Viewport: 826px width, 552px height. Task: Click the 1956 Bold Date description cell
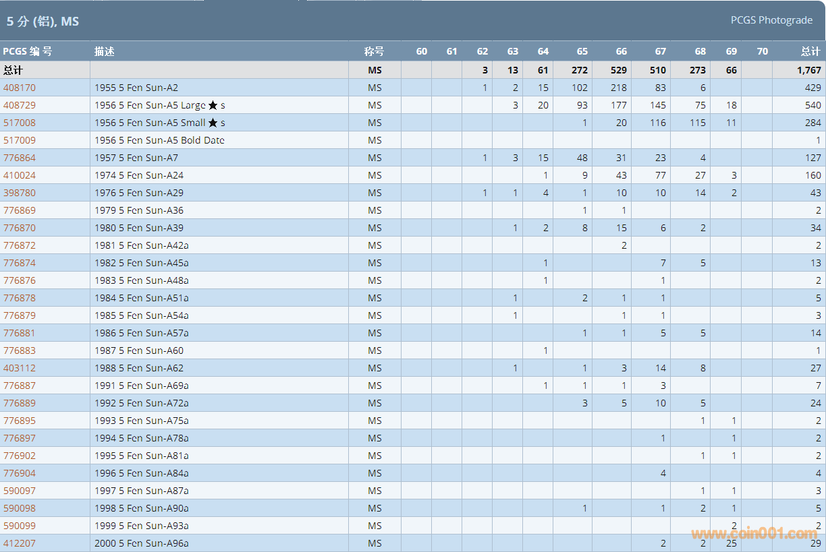click(x=159, y=140)
